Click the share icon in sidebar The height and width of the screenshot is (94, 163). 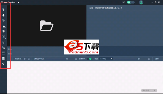tap(3, 64)
